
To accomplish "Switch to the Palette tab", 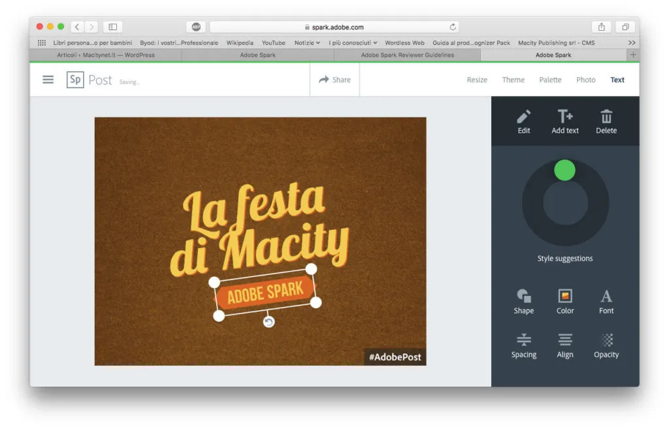I will point(550,80).
